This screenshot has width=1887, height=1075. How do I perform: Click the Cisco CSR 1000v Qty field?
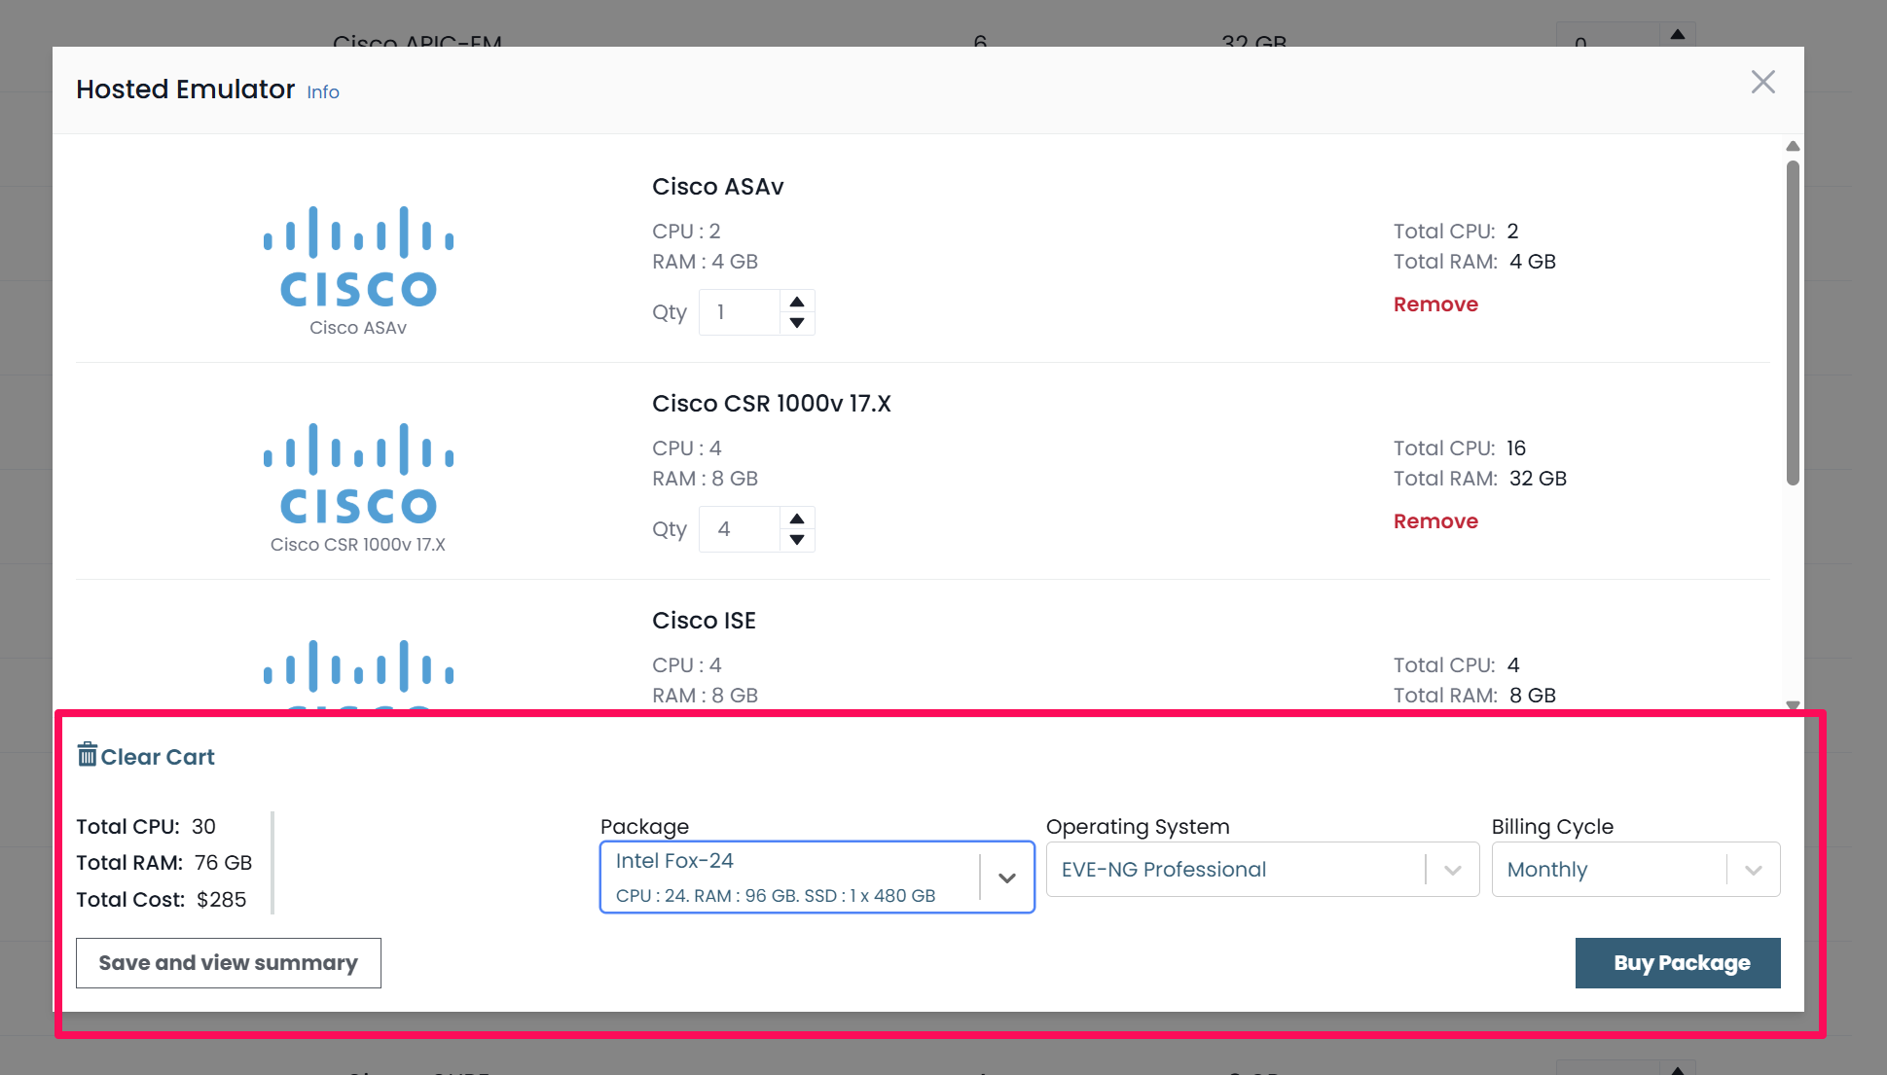pos(741,529)
